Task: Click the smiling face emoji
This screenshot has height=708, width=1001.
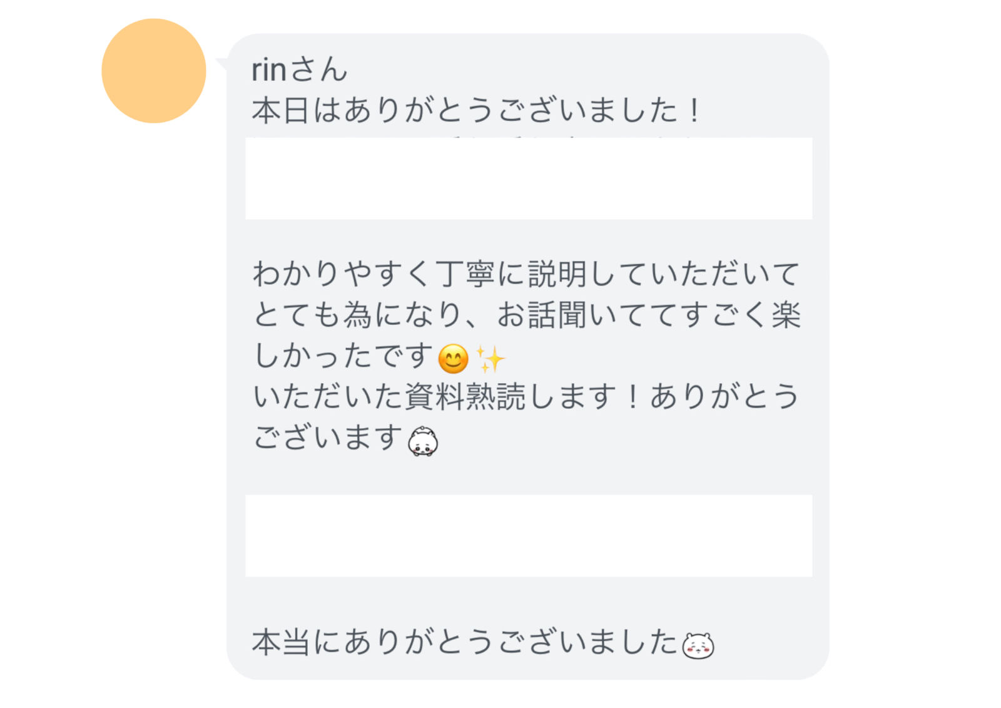Action: pyautogui.click(x=453, y=359)
